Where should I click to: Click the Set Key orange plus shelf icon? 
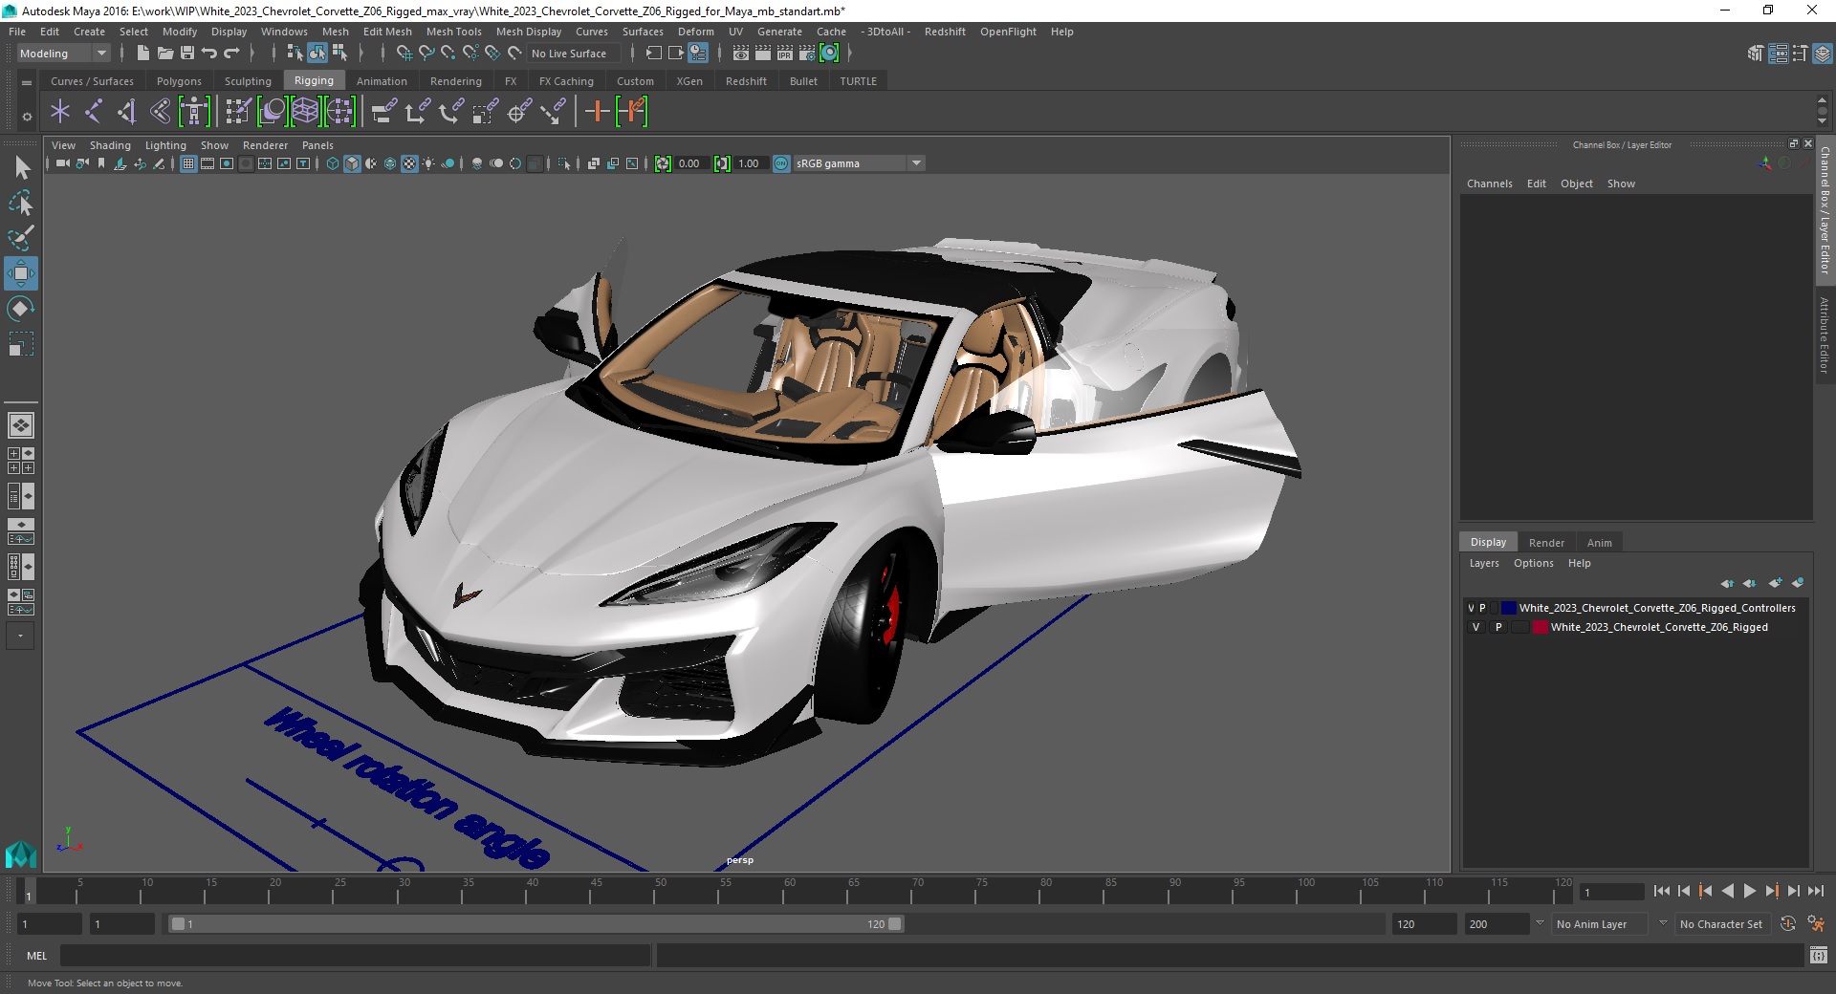coord(598,112)
